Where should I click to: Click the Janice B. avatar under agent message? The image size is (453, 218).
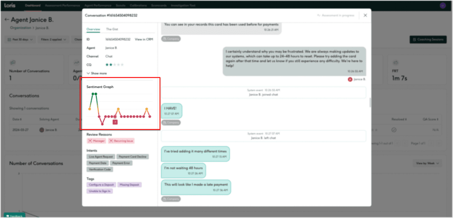click(350, 79)
